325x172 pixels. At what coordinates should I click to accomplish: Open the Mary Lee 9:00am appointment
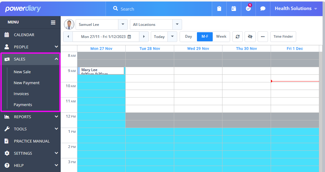101,71
